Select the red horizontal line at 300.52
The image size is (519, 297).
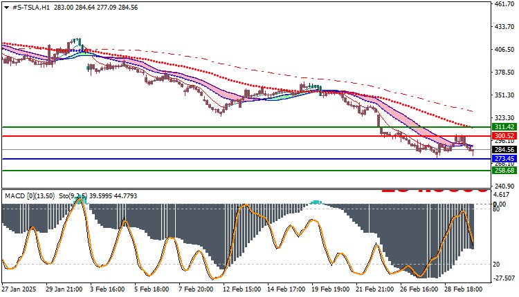tap(246, 136)
